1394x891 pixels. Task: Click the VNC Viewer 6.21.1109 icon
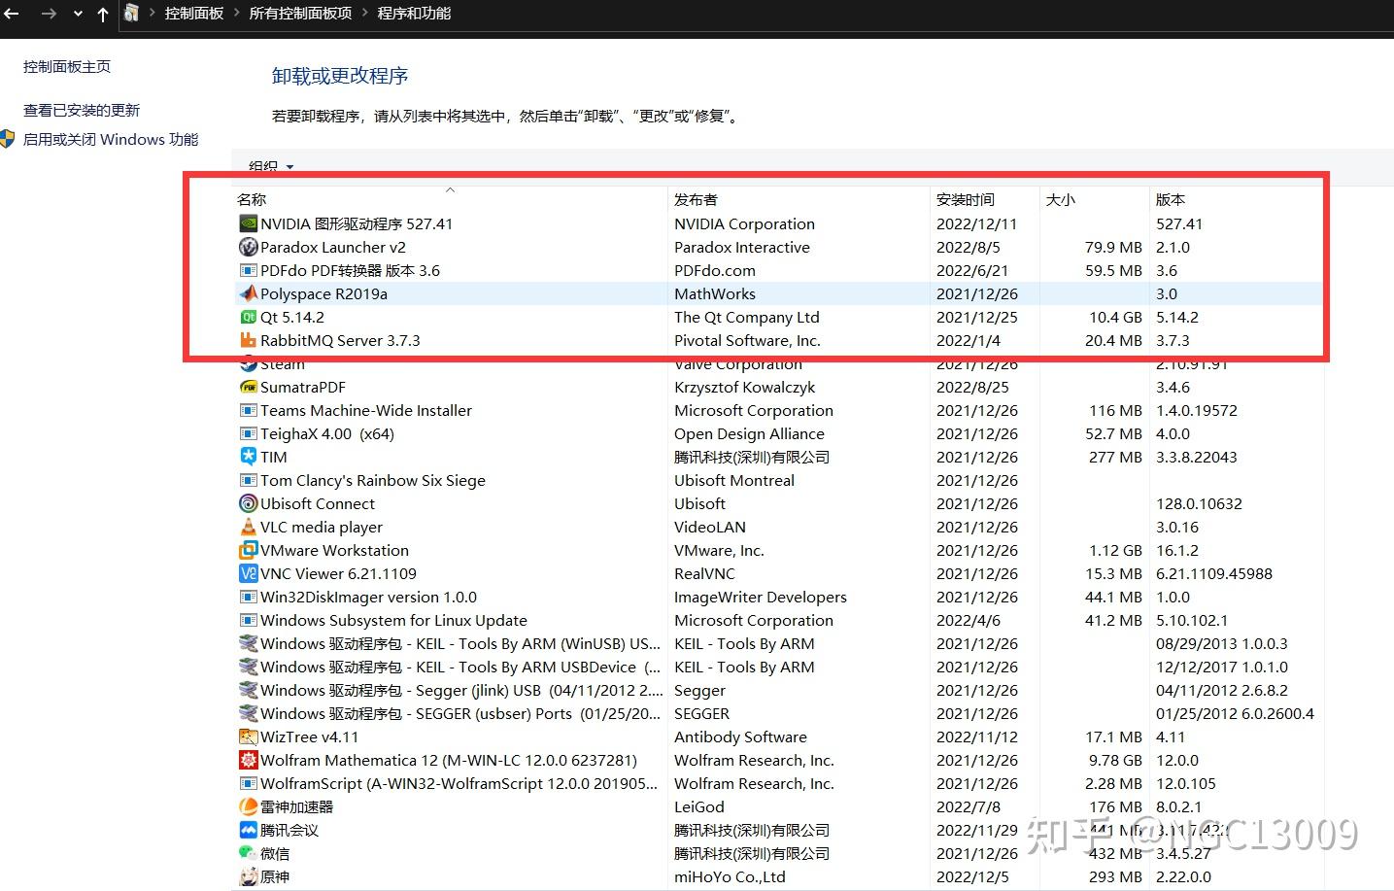tap(248, 573)
